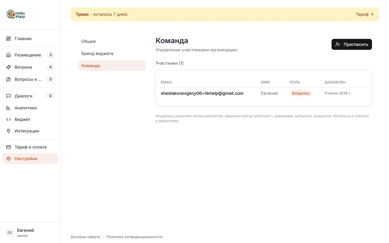Open Аналитика in the sidebar
This screenshot has height=243, width=389.
pyautogui.click(x=30, y=108)
